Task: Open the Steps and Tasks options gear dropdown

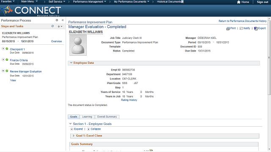Action: pos(60,26)
